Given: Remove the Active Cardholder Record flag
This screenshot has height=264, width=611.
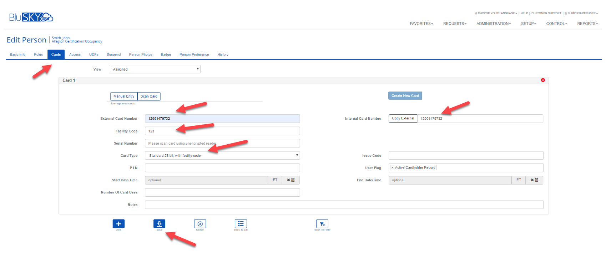Looking at the screenshot, I should click(393, 168).
